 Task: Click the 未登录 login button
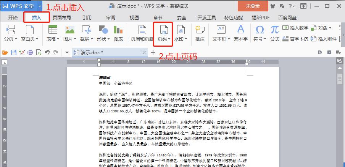click(253, 6)
